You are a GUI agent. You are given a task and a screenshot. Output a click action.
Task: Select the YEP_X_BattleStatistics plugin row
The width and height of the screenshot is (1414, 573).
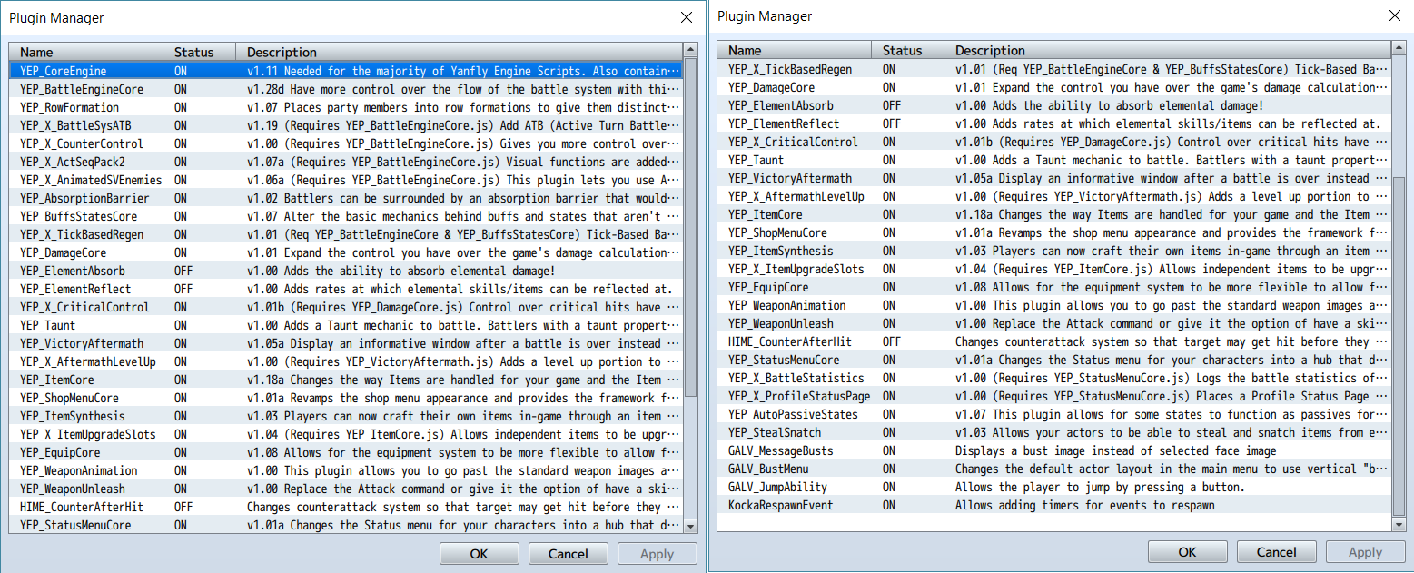(x=1054, y=378)
